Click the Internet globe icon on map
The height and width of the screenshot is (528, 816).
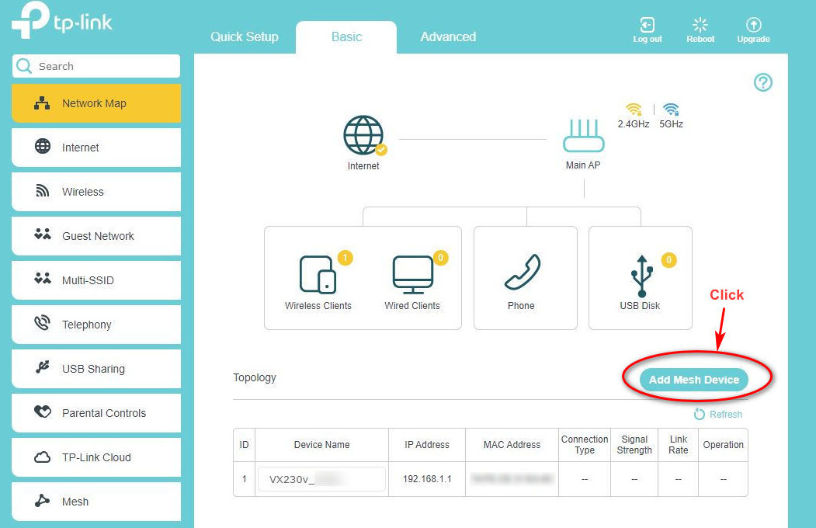[363, 135]
